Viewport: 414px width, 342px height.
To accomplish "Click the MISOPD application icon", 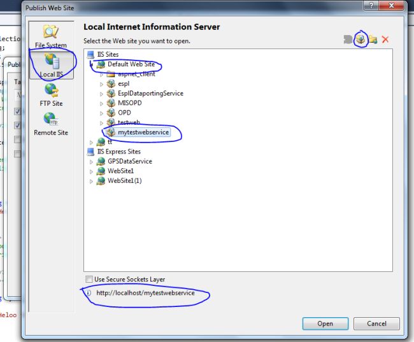I will (x=111, y=103).
